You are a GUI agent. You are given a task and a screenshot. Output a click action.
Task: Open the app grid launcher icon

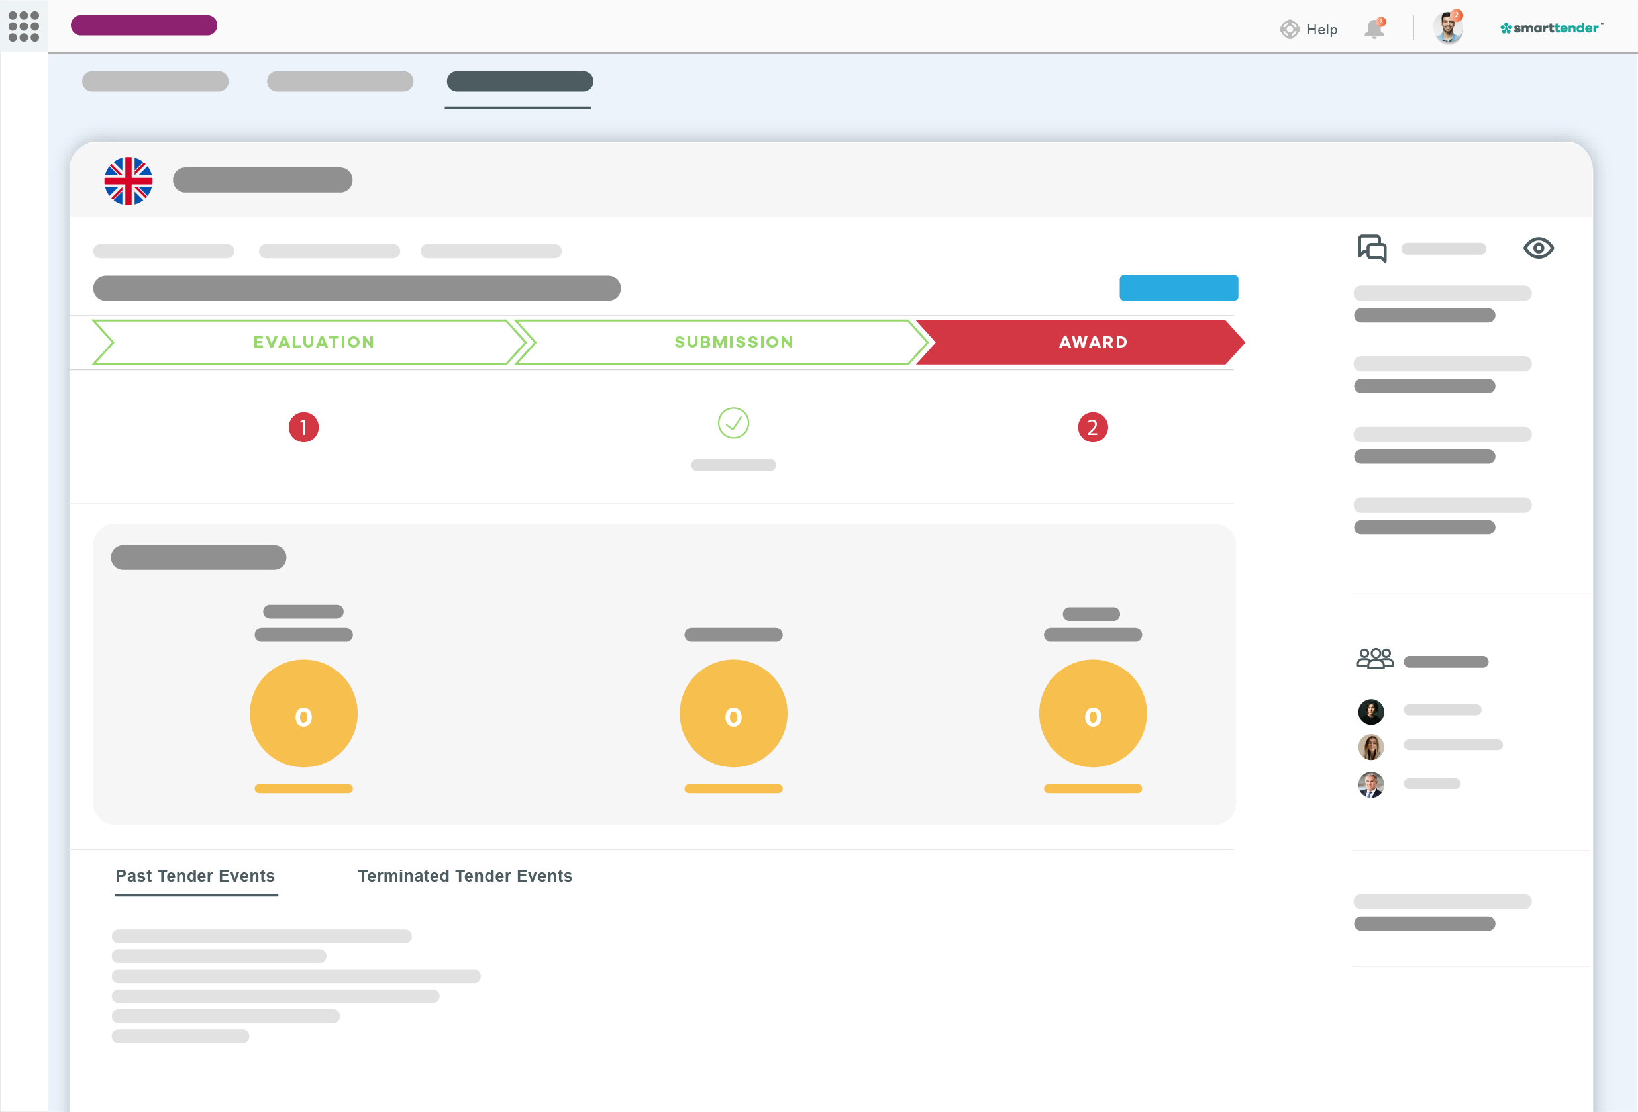23,26
